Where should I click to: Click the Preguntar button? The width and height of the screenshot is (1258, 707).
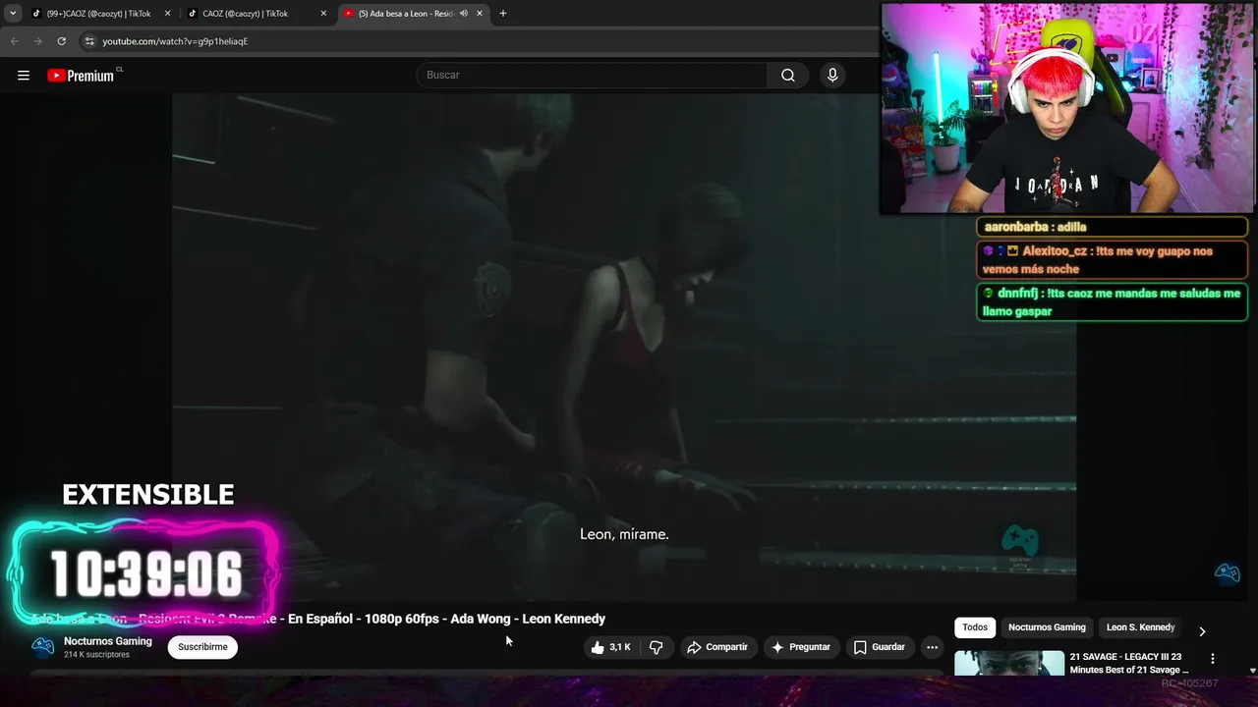click(x=801, y=647)
